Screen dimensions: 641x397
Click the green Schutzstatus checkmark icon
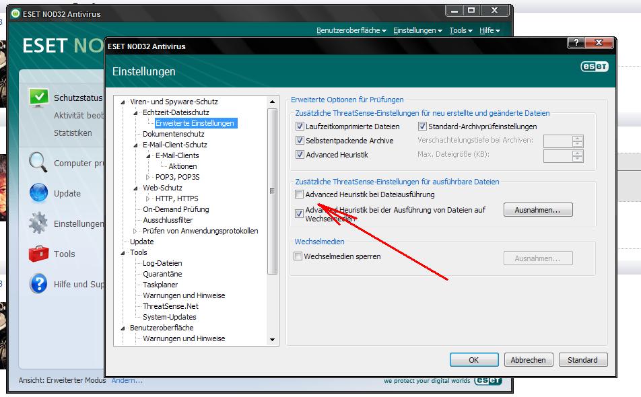(x=38, y=98)
